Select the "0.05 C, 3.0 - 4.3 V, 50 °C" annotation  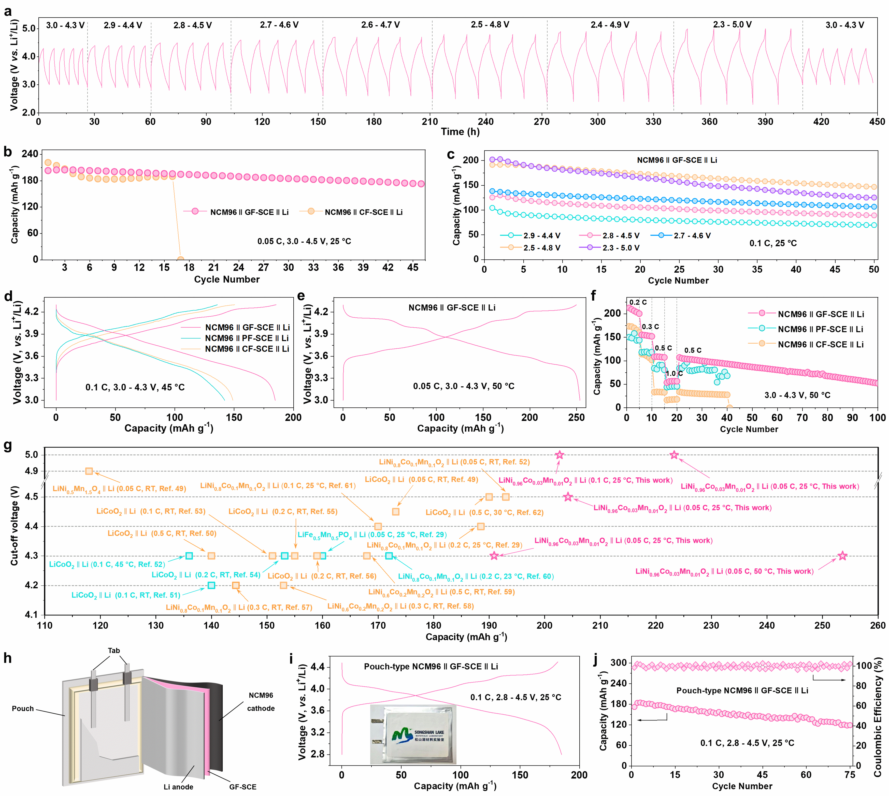(x=464, y=386)
